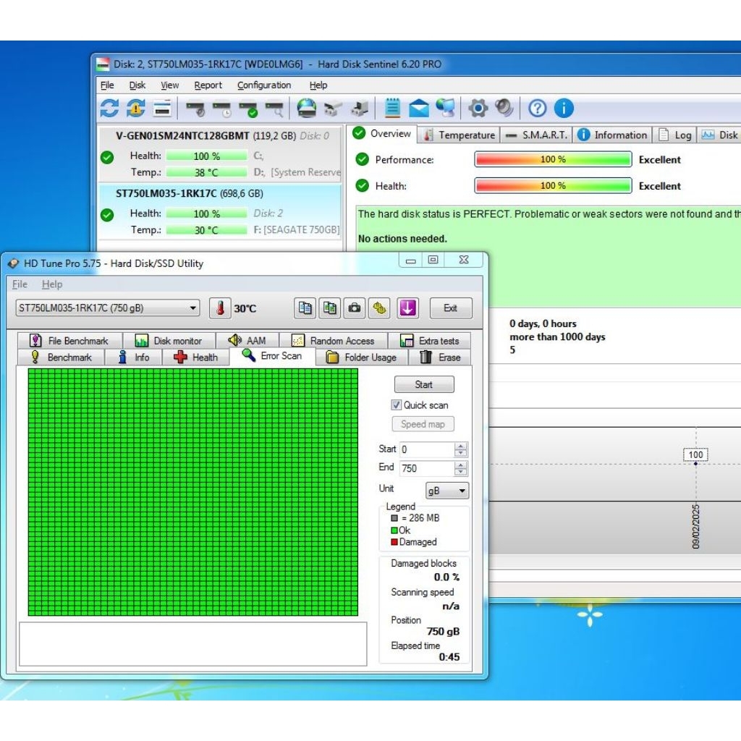This screenshot has width=741, height=741.
Task: Click the Refresh icon in Hard Disk Sentinel toolbar
Action: point(109,109)
